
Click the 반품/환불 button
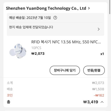(94, 70)
